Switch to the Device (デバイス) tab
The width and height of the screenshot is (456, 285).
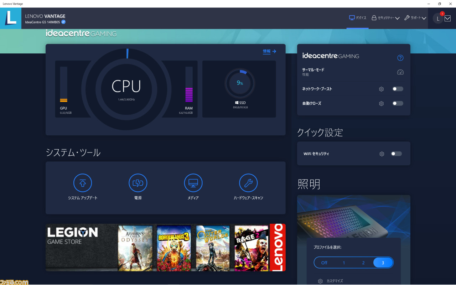(358, 18)
